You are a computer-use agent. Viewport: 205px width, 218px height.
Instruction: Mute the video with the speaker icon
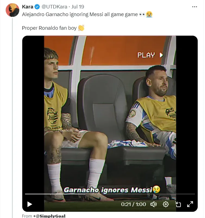(154, 204)
